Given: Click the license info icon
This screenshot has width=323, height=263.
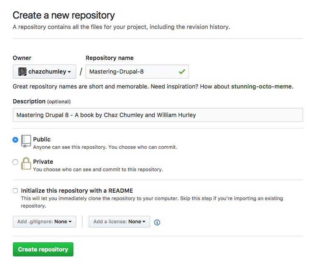Looking at the screenshot, I should tap(157, 222).
